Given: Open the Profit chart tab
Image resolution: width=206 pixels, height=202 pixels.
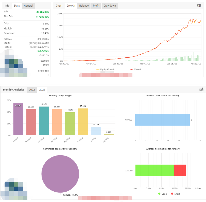Looking at the screenshot, I should point(96,6).
